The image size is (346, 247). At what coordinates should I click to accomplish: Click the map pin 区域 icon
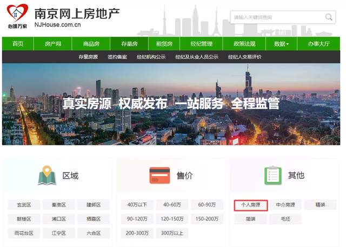pos(47,175)
